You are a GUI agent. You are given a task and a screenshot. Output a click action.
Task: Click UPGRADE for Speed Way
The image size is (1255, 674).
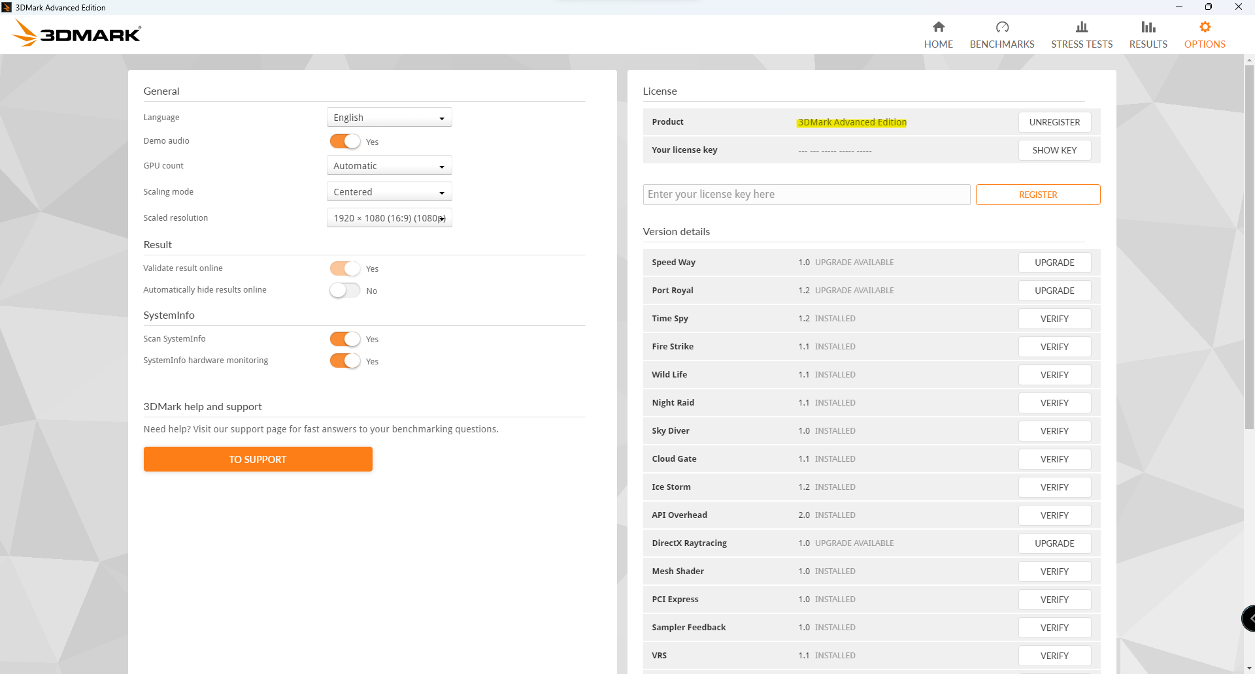[1054, 263]
